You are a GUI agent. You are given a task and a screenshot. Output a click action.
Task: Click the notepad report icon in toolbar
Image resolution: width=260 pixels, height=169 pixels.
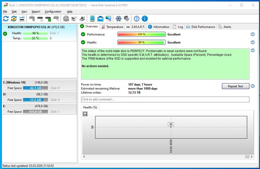(92, 19)
